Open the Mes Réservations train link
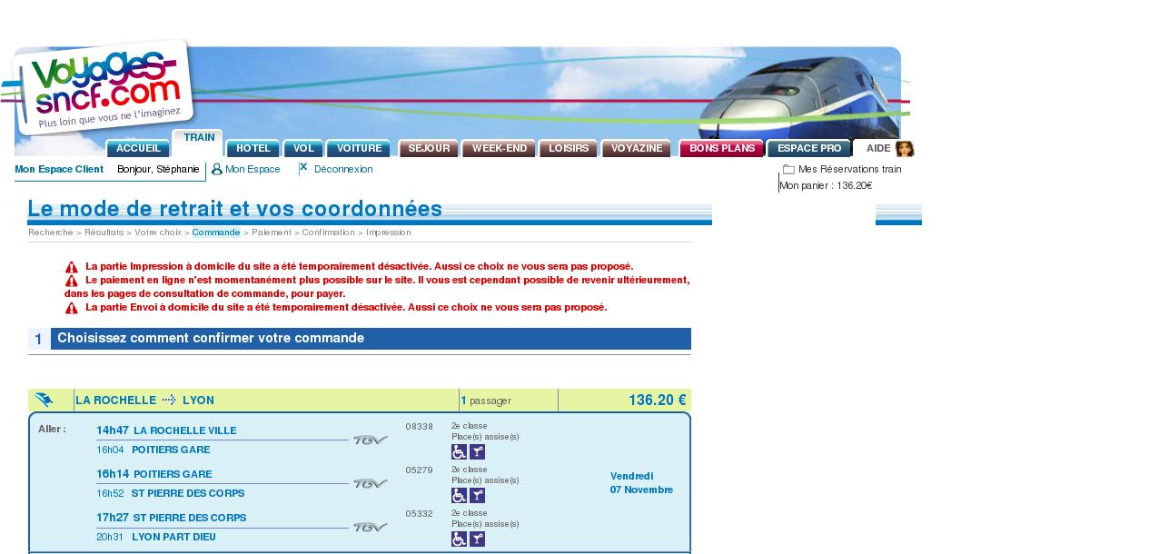The width and height of the screenshot is (1149, 554). (849, 170)
